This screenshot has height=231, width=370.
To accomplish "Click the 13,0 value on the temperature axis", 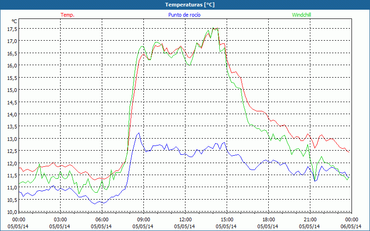I will pos(12,139).
